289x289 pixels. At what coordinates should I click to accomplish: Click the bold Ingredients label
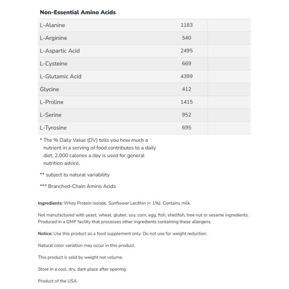(x=50, y=203)
